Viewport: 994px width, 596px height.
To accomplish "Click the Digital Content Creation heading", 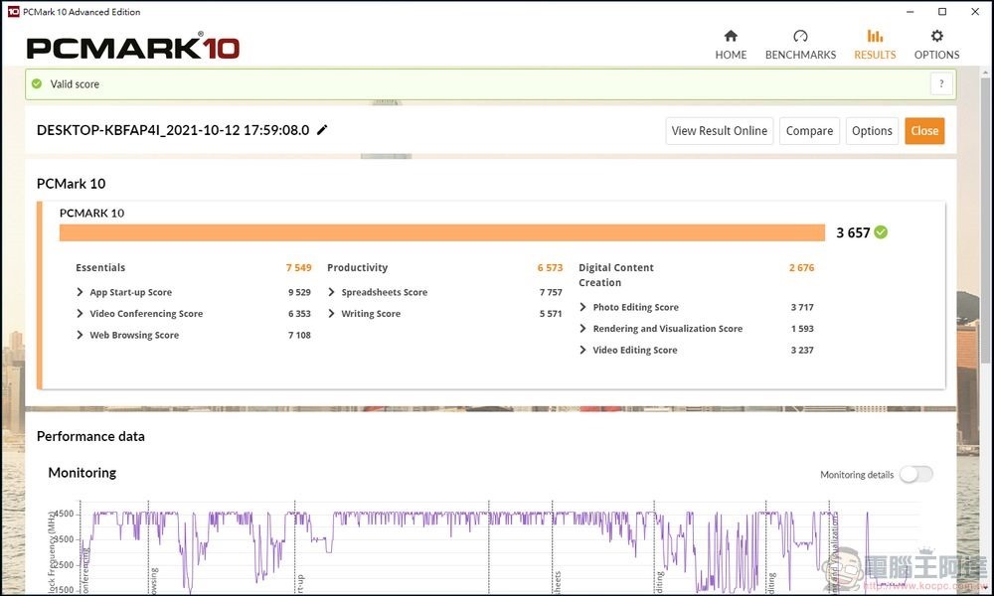I will click(x=615, y=275).
